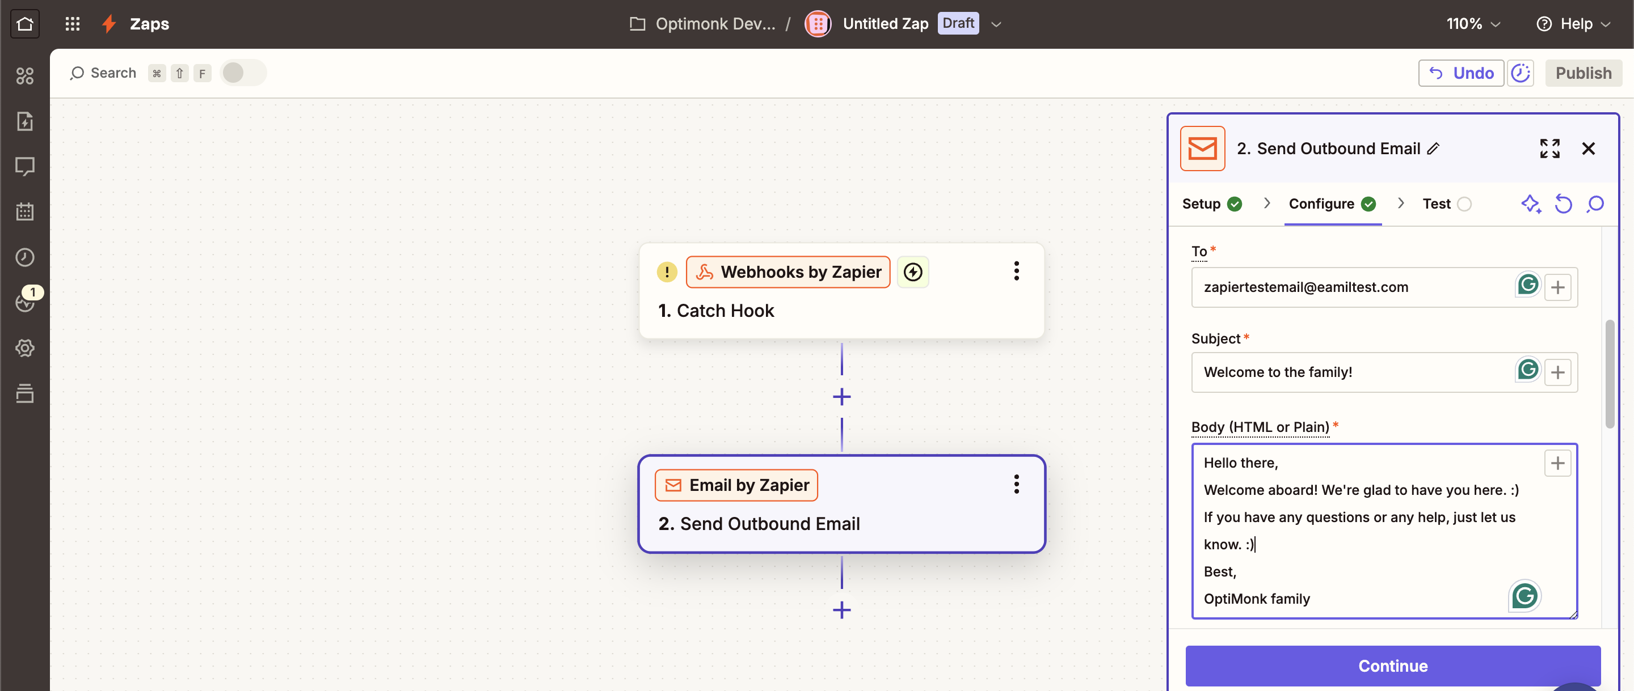Click Grammarly icon in To field
Image resolution: width=1634 pixels, height=691 pixels.
(1527, 285)
